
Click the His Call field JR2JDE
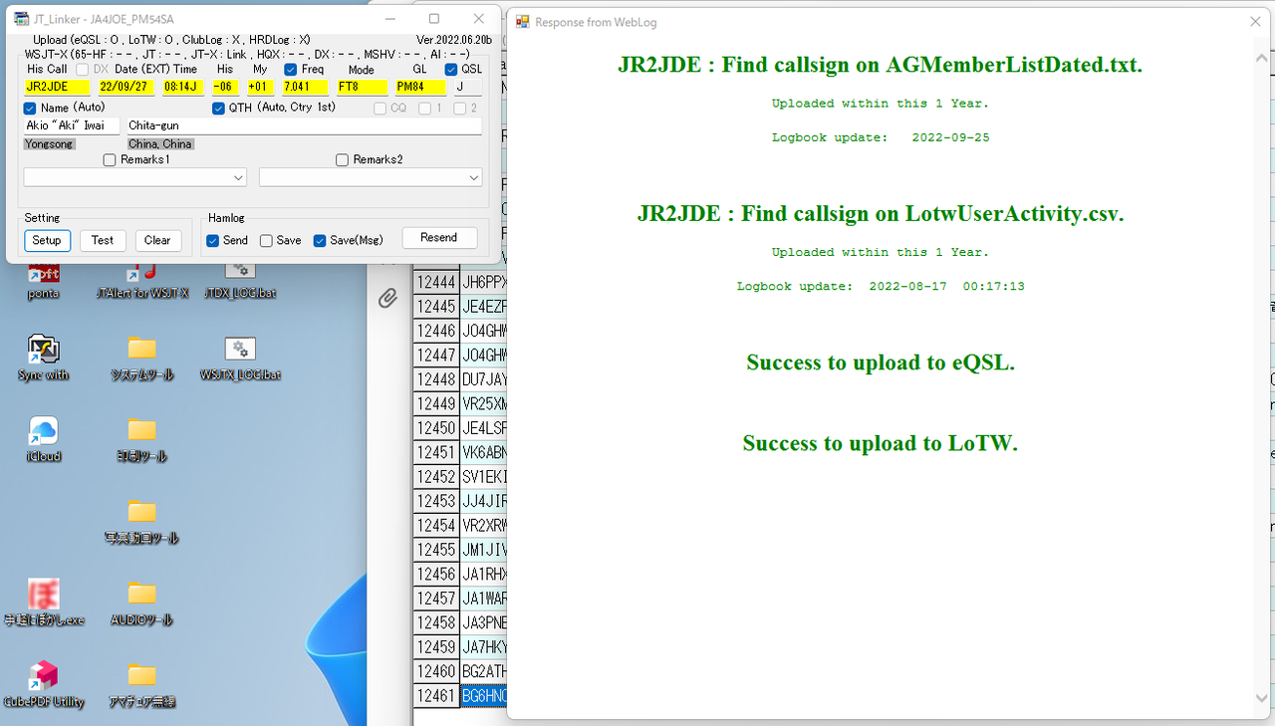pyautogui.click(x=57, y=87)
